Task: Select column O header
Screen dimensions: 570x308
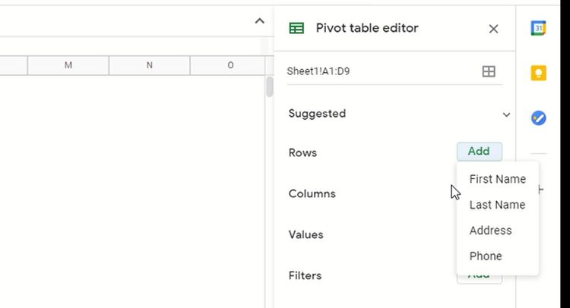Action: click(x=230, y=66)
